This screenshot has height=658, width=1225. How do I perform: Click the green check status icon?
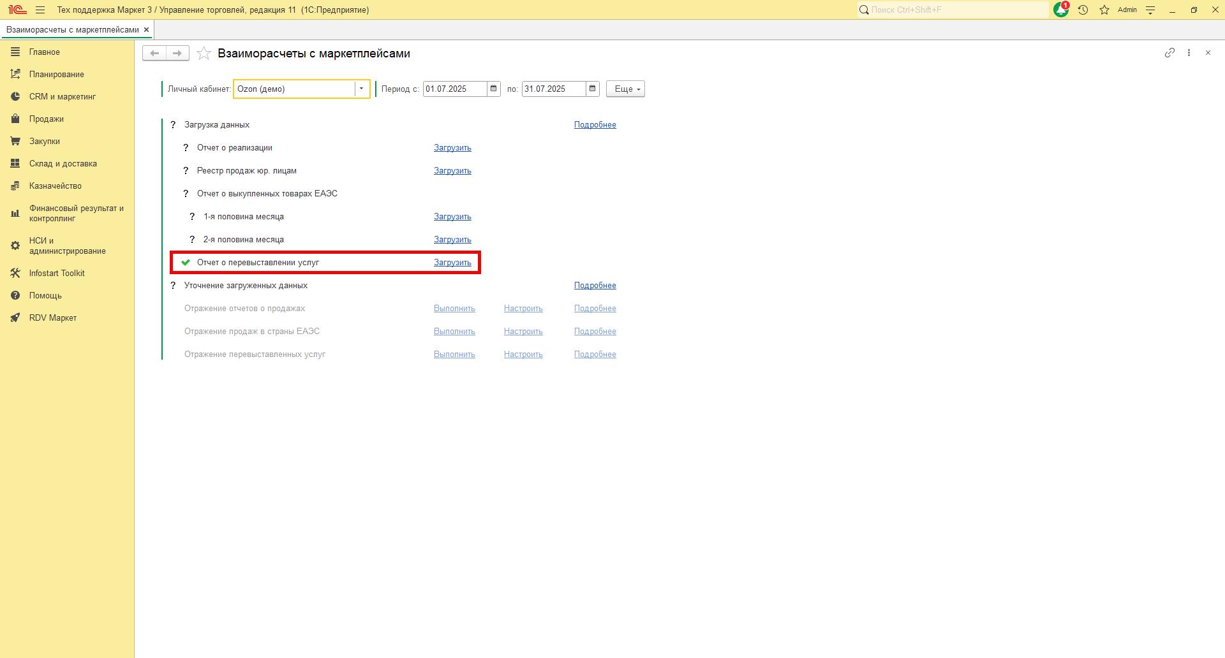click(x=186, y=262)
